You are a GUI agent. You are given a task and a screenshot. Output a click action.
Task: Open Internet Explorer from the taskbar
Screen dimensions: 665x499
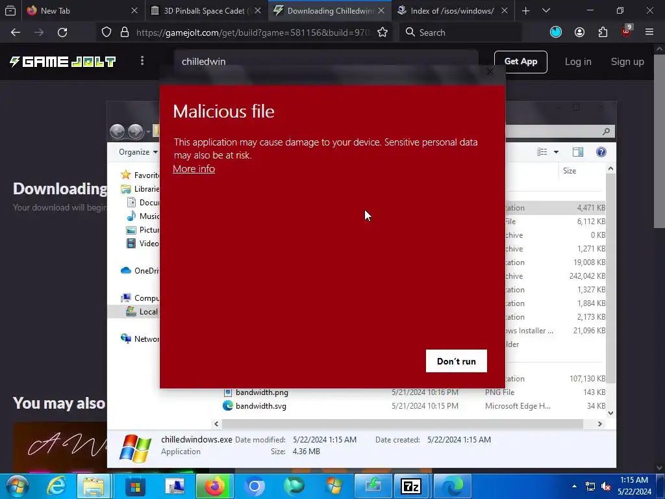(x=56, y=486)
